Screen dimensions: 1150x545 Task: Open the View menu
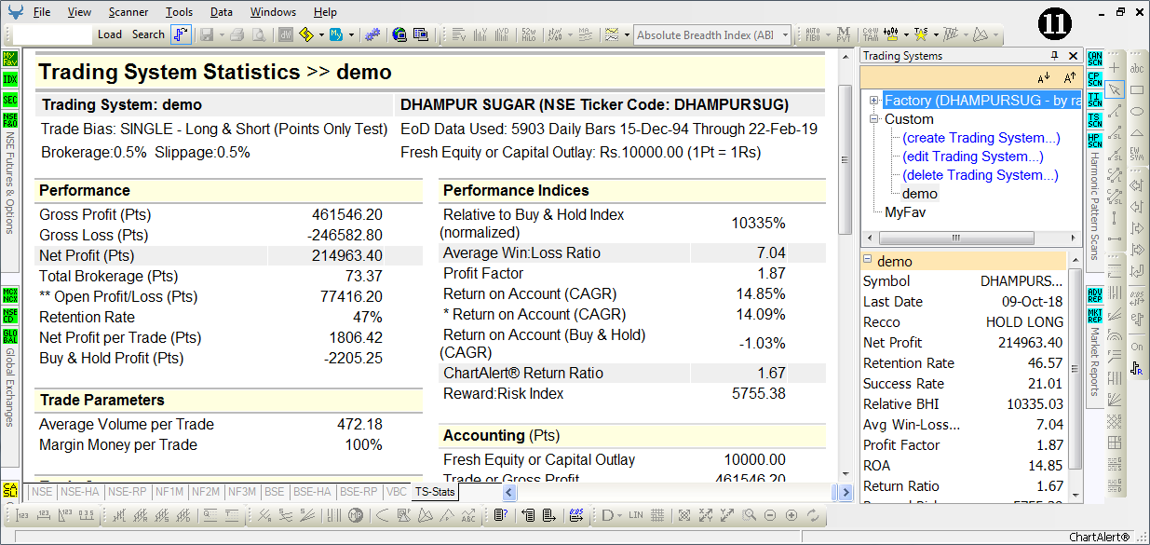pyautogui.click(x=79, y=12)
